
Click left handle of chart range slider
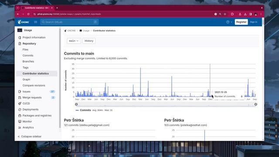pyautogui.click(x=76, y=104)
